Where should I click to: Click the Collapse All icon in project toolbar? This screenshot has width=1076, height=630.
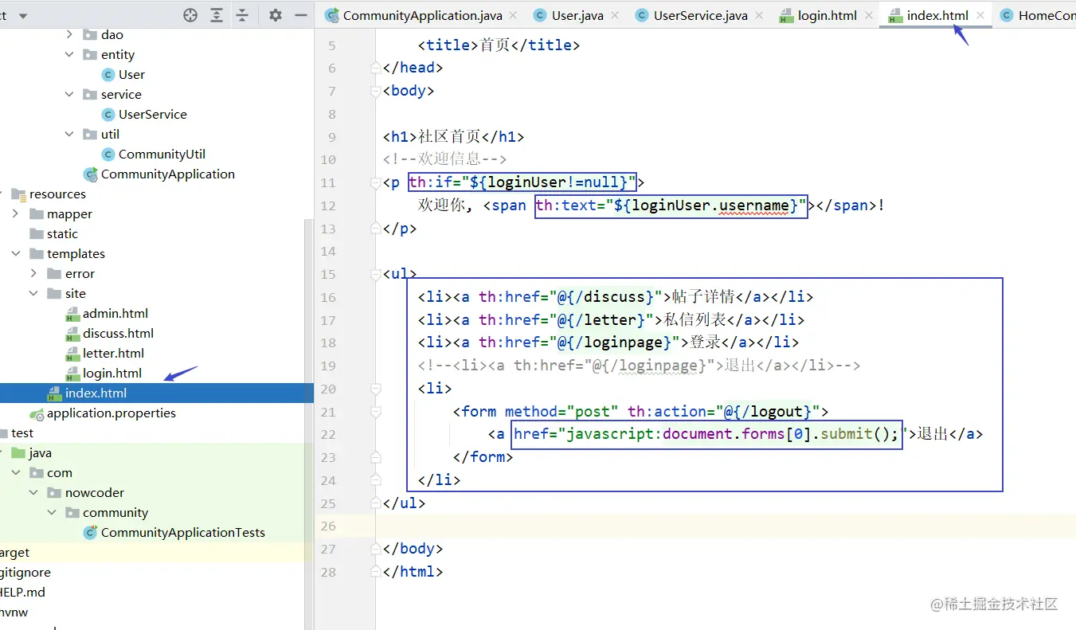pyautogui.click(x=242, y=15)
